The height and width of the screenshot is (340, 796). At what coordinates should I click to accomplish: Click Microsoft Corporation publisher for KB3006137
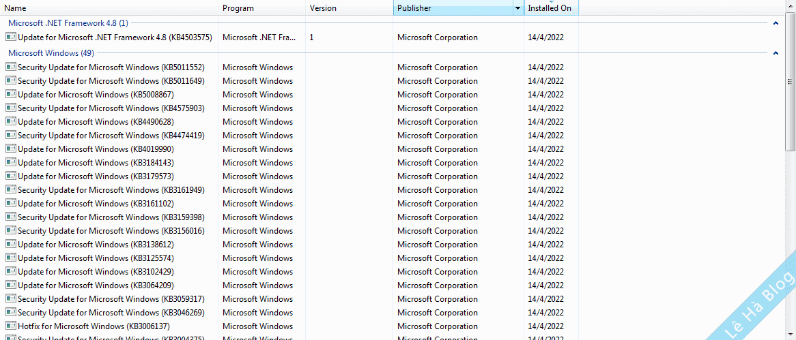tap(438, 326)
